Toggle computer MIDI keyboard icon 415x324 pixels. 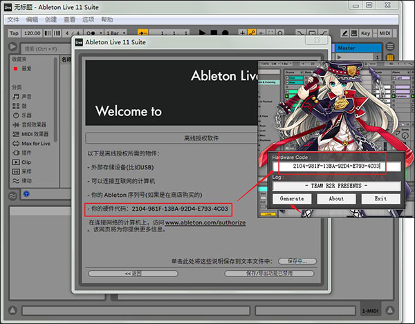point(354,33)
